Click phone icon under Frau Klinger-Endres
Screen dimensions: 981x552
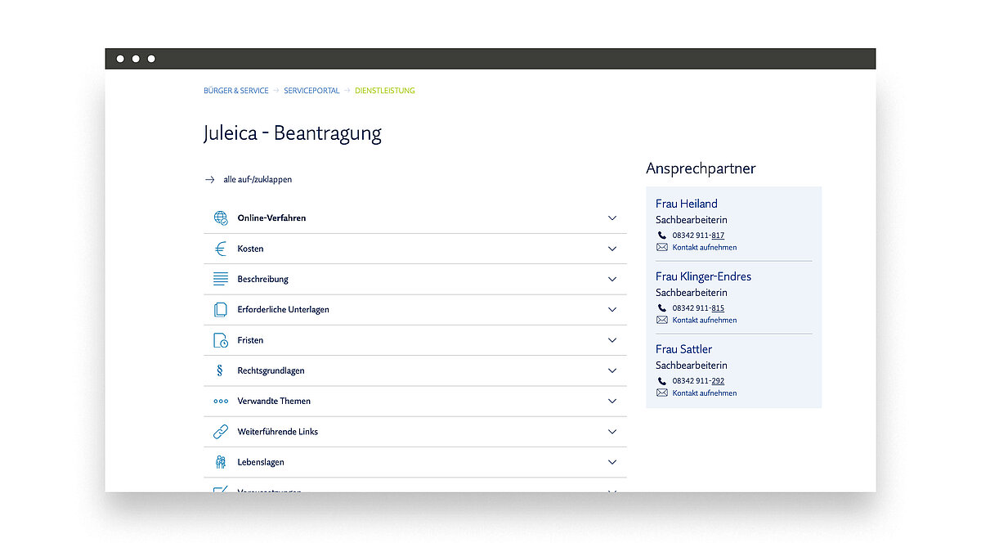pyautogui.click(x=662, y=308)
